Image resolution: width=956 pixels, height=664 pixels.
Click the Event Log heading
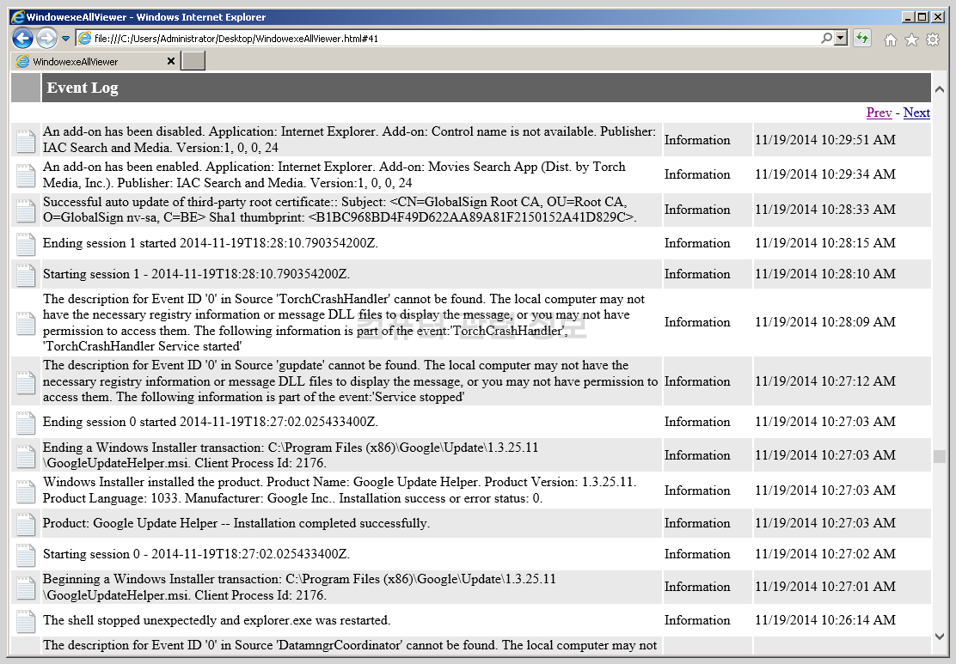[83, 88]
